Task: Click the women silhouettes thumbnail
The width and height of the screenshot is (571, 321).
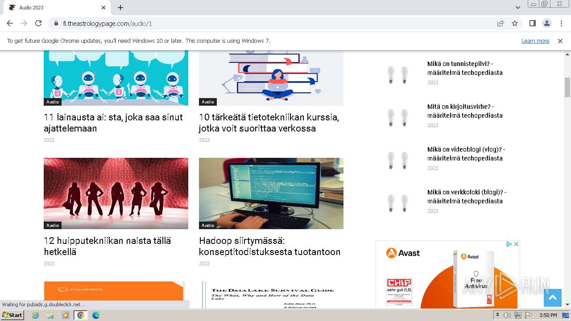Action: tap(116, 193)
